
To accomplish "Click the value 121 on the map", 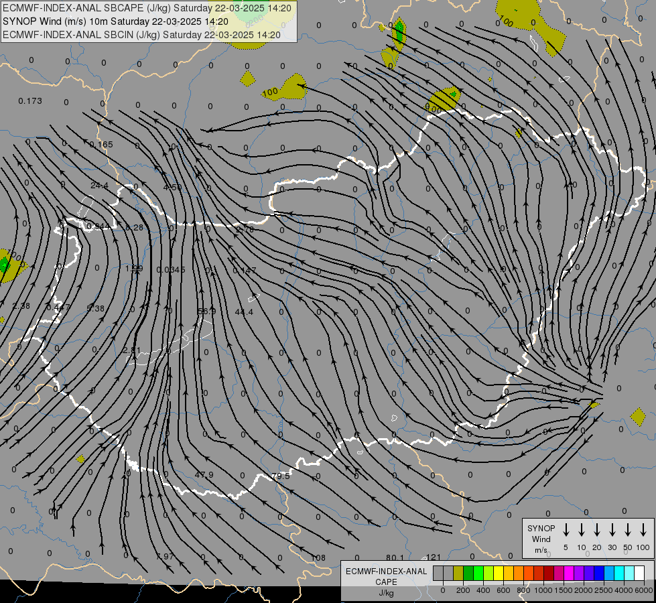I will (434, 557).
